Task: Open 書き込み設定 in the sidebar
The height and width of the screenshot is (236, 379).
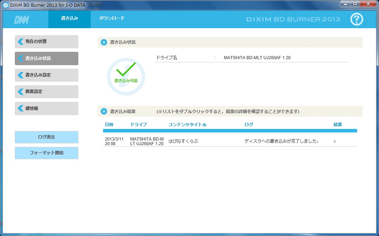Action: coord(47,75)
